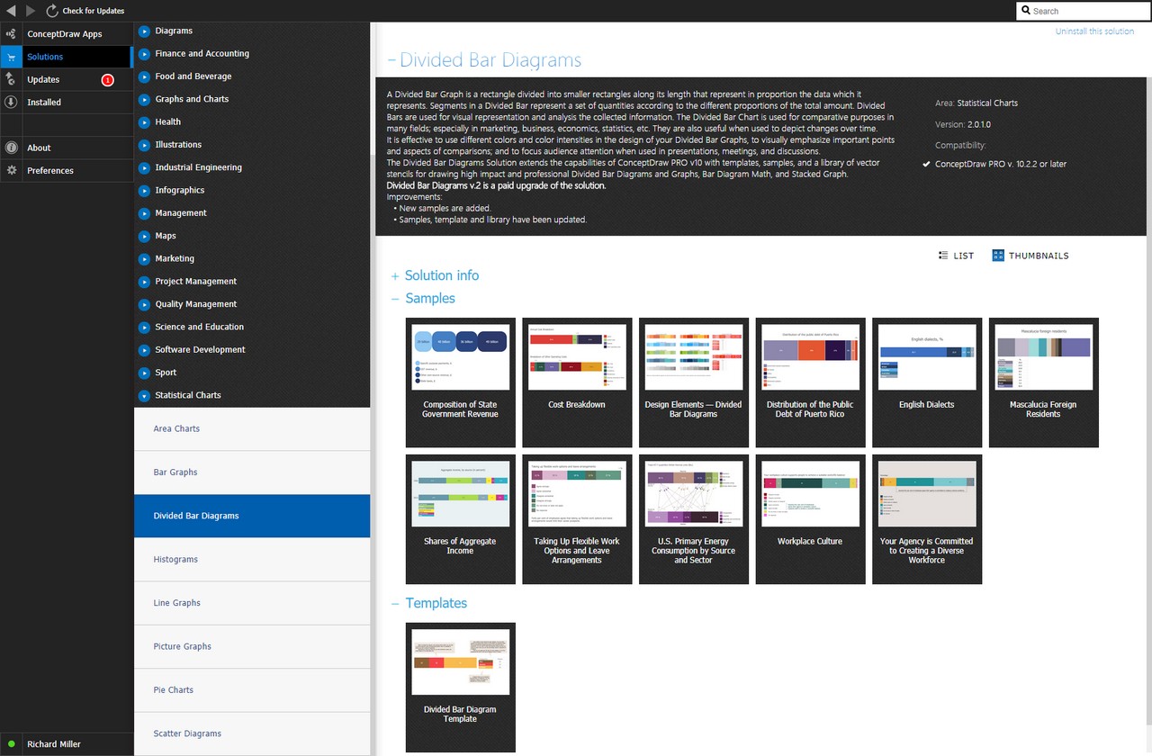Switch to THUMBNAILS view

[1030, 256]
